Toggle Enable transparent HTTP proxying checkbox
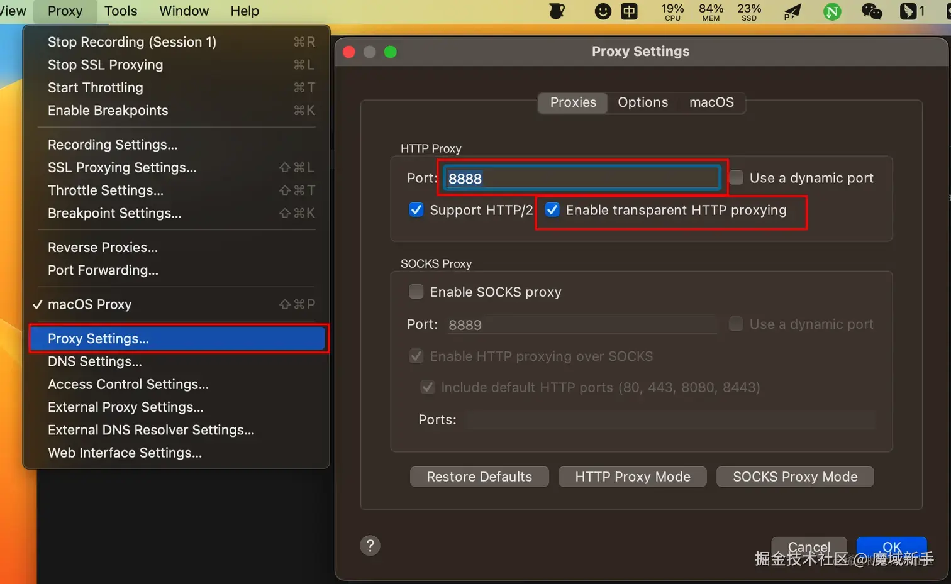This screenshot has height=584, width=951. tap(552, 210)
